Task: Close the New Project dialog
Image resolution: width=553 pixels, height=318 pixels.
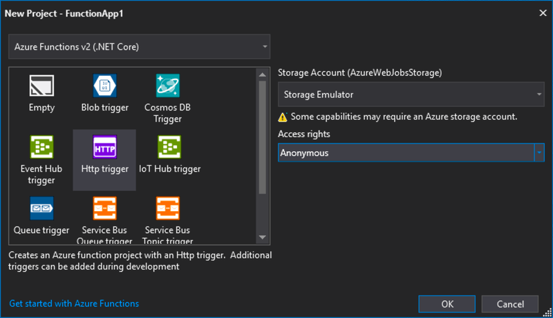Action: coord(543,13)
